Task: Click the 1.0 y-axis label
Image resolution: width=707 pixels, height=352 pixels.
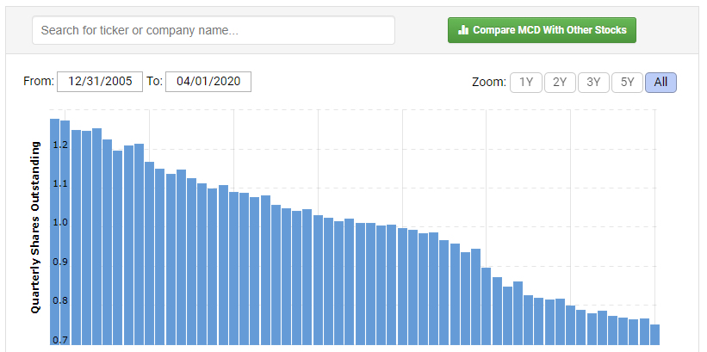Action: pyautogui.click(x=60, y=223)
